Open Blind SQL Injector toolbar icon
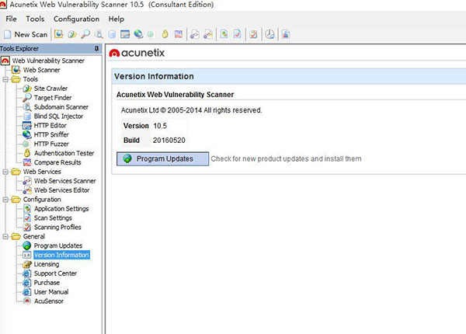The image size is (466, 334). [x=112, y=34]
